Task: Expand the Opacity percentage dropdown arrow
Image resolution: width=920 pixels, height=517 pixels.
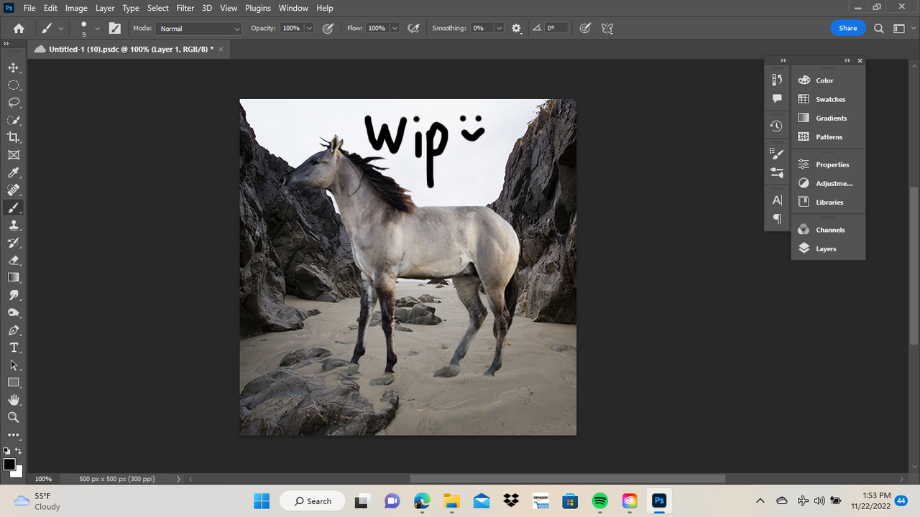Action: click(309, 28)
